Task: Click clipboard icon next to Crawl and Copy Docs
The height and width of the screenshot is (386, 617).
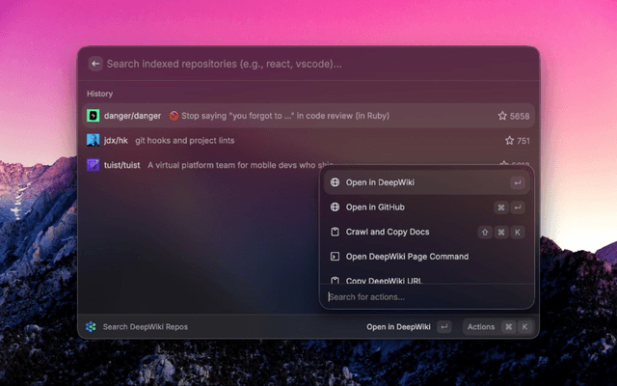Action: (x=335, y=232)
